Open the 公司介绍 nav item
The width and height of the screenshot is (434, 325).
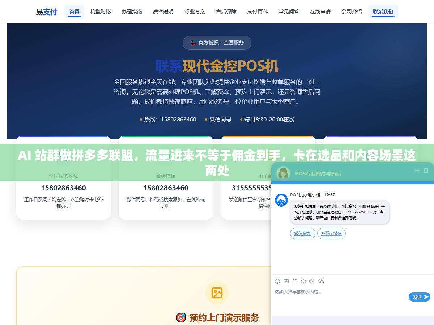click(x=352, y=12)
